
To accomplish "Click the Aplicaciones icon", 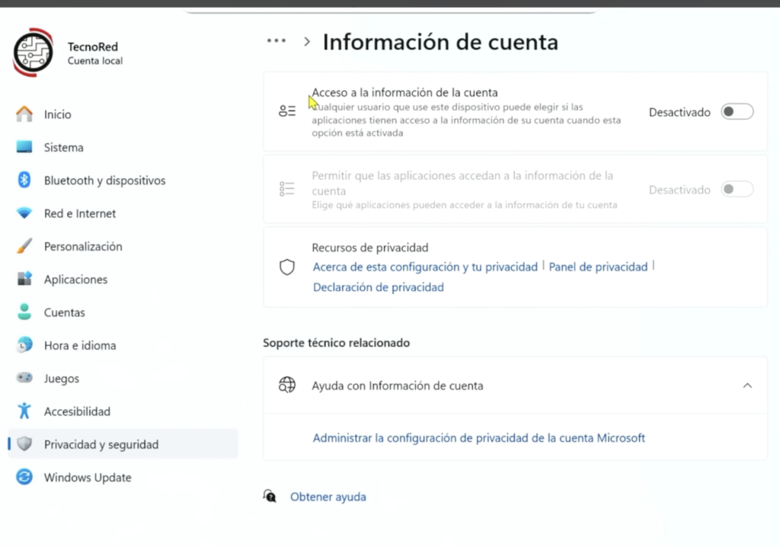I will (24, 279).
